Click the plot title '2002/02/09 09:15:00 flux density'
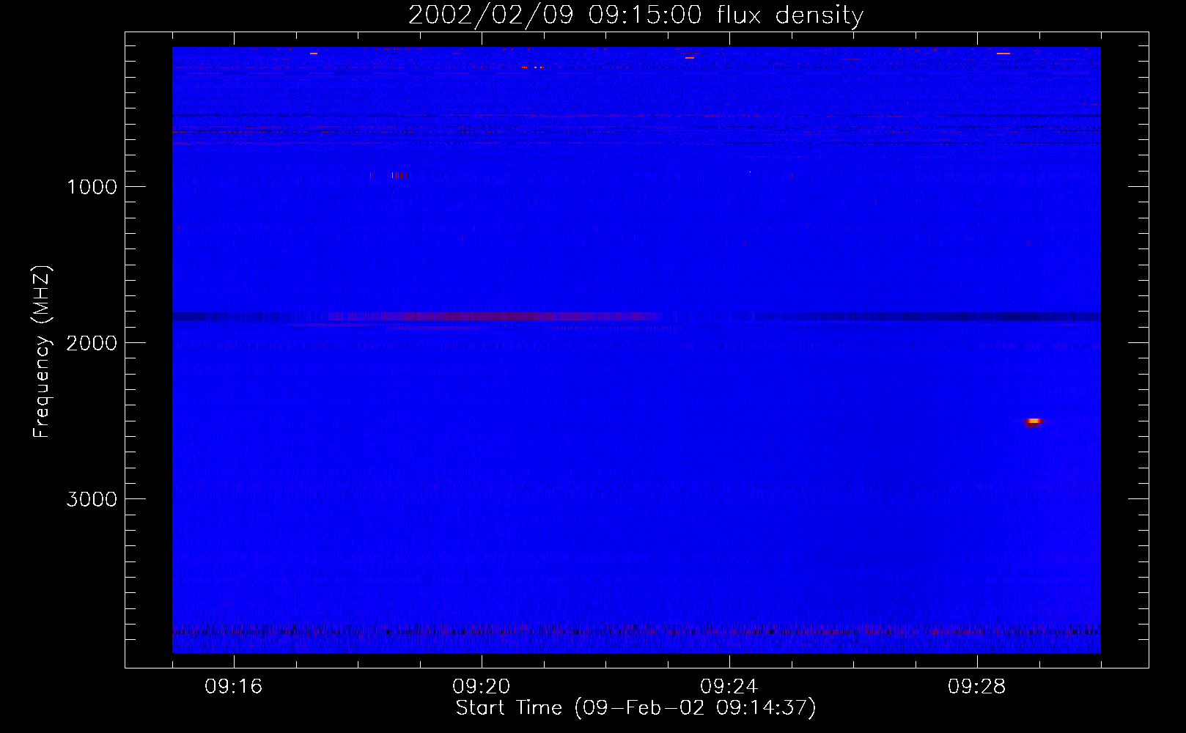Image resolution: width=1186 pixels, height=733 pixels. click(636, 15)
